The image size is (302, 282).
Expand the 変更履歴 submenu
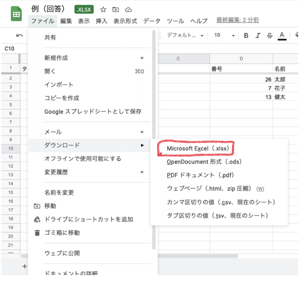pyautogui.click(x=89, y=172)
